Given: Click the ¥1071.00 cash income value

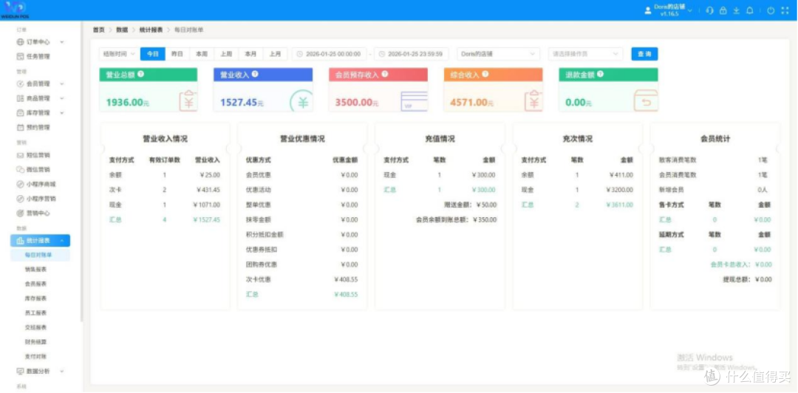Looking at the screenshot, I should pyautogui.click(x=207, y=205).
